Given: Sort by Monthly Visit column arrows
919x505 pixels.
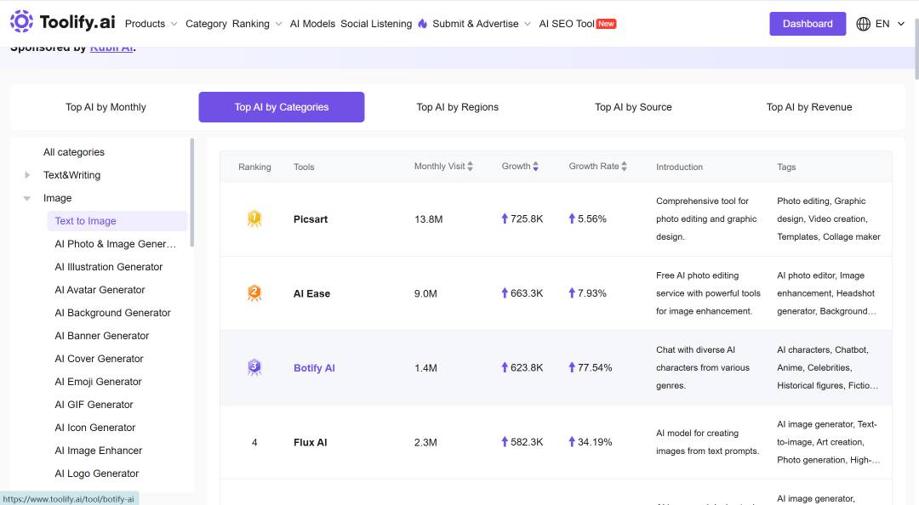Looking at the screenshot, I should [x=470, y=167].
